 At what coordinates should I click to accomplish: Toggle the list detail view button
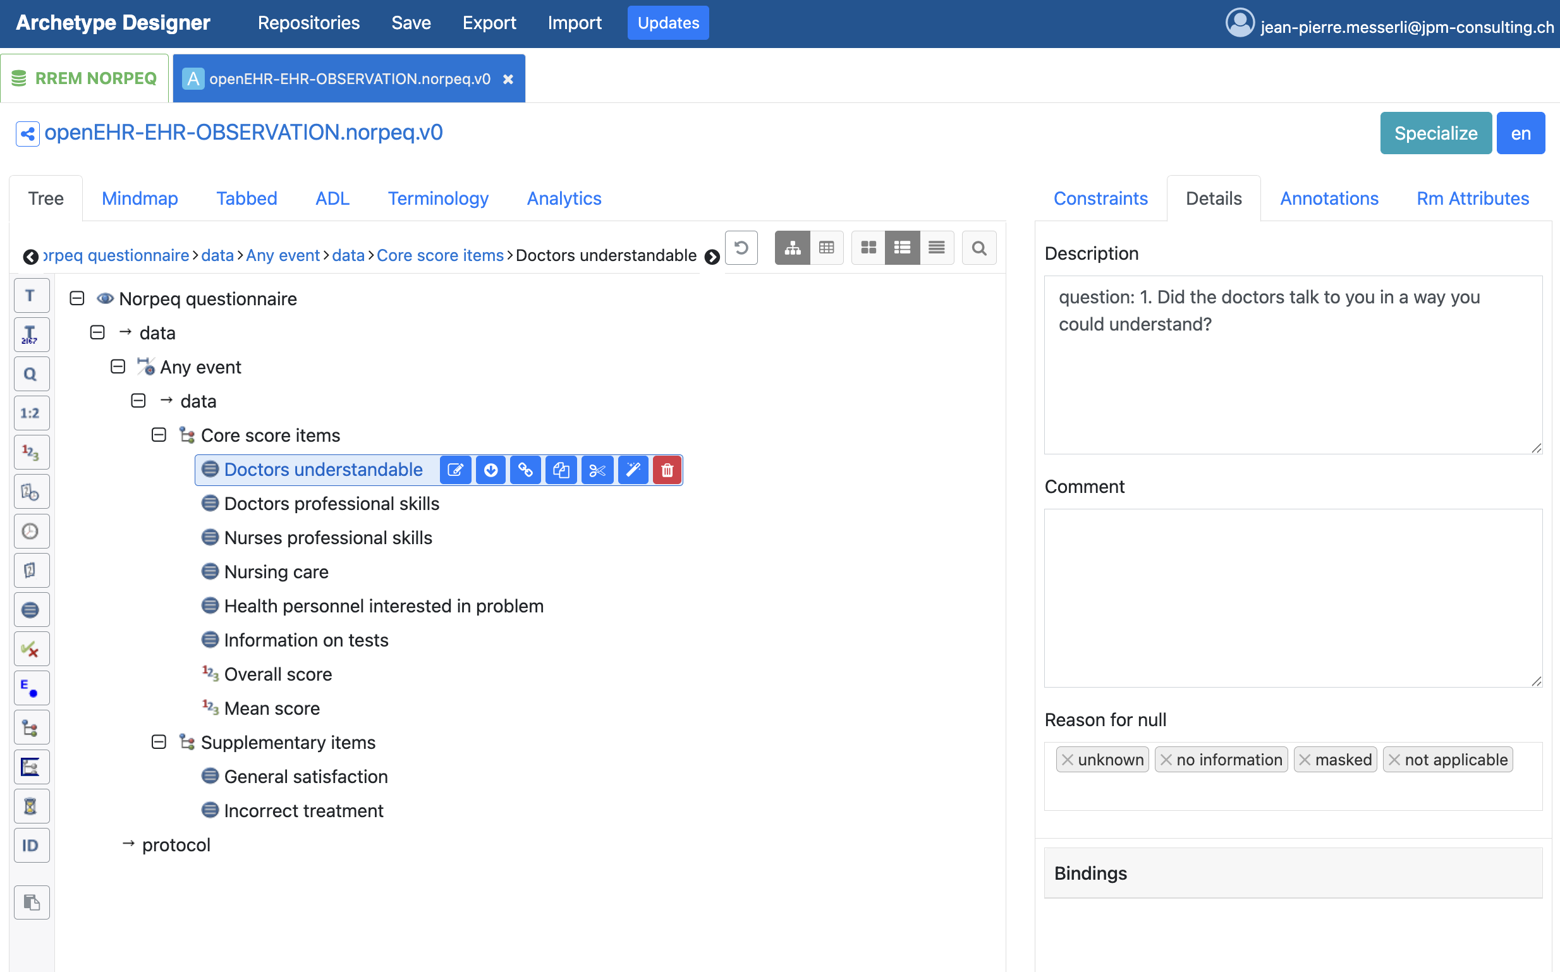tap(902, 248)
